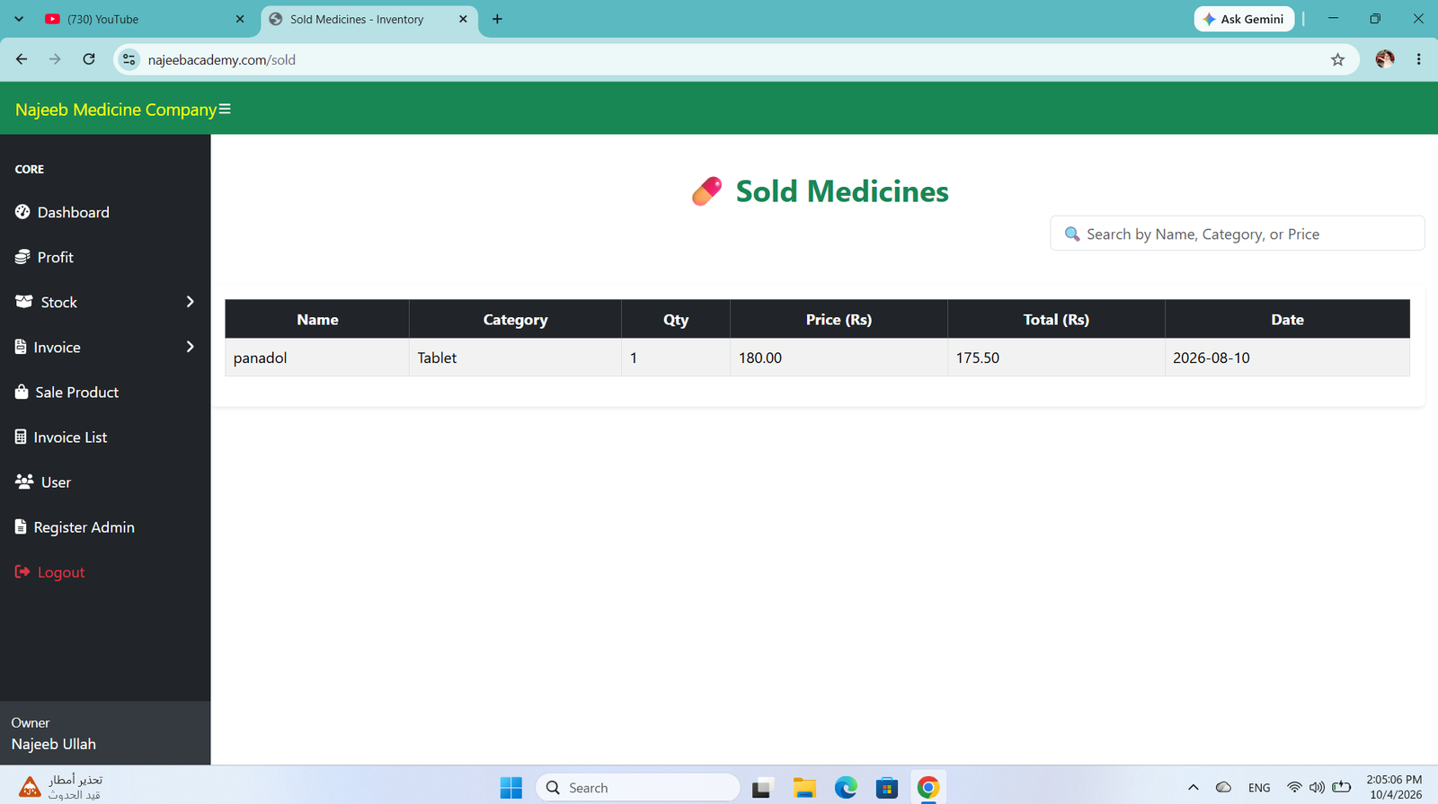This screenshot has width=1438, height=804.
Task: Open File Explorer from taskbar
Action: coord(804,788)
